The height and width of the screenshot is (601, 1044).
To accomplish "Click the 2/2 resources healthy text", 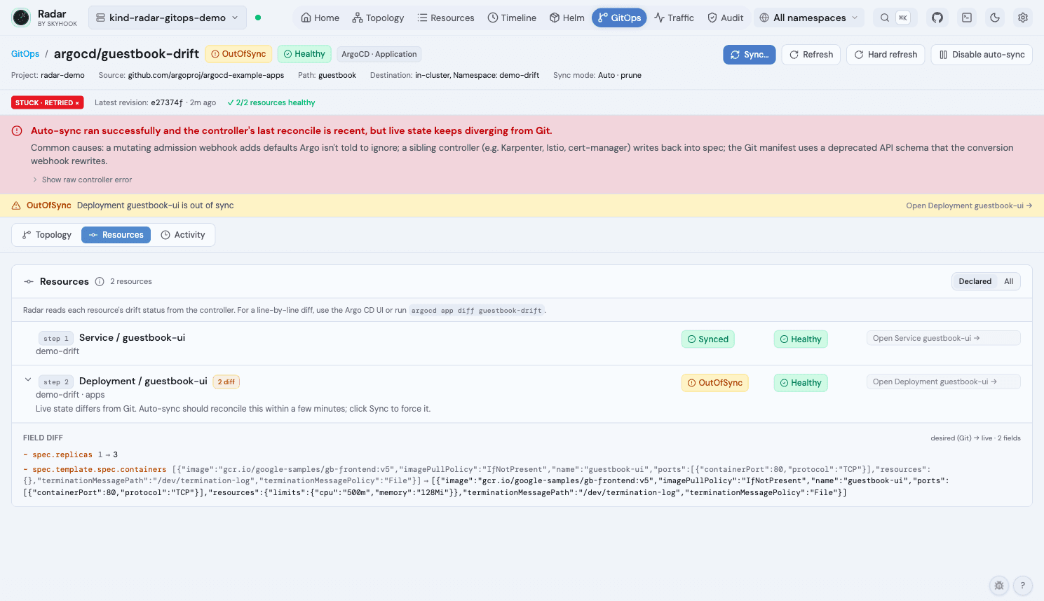I will point(271,102).
